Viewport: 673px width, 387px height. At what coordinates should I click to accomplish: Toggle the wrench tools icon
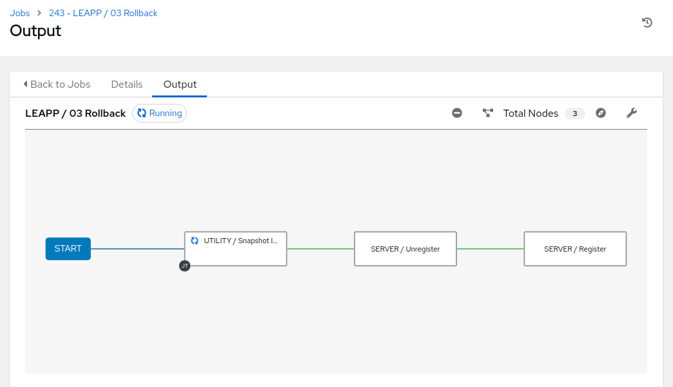631,113
